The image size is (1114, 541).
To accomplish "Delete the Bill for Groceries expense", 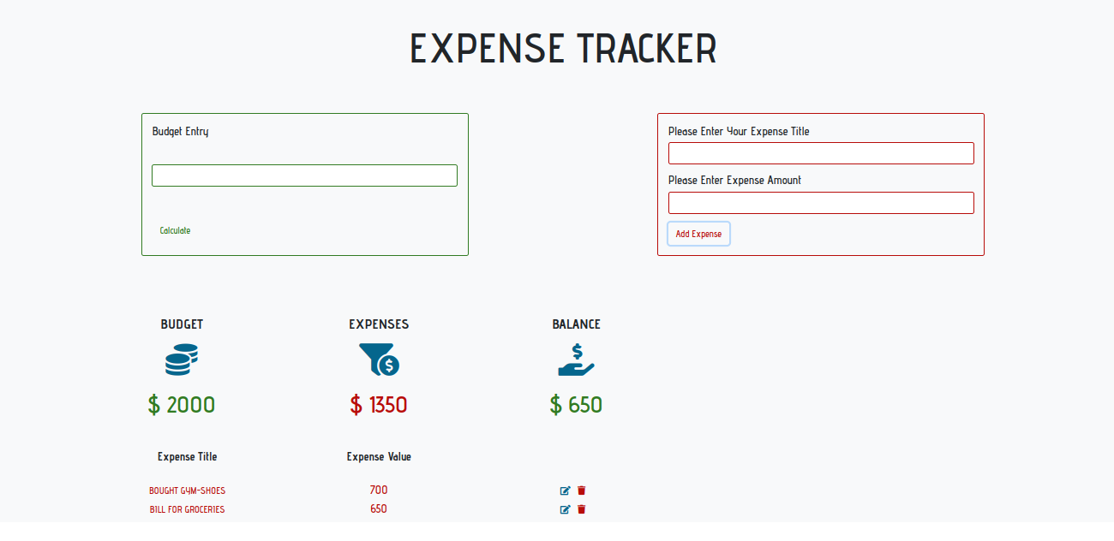I will click(582, 509).
